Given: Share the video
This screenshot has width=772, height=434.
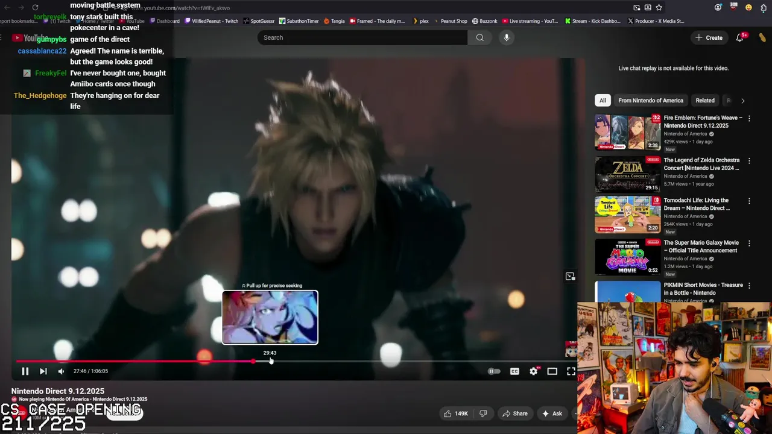Looking at the screenshot, I should (515, 414).
